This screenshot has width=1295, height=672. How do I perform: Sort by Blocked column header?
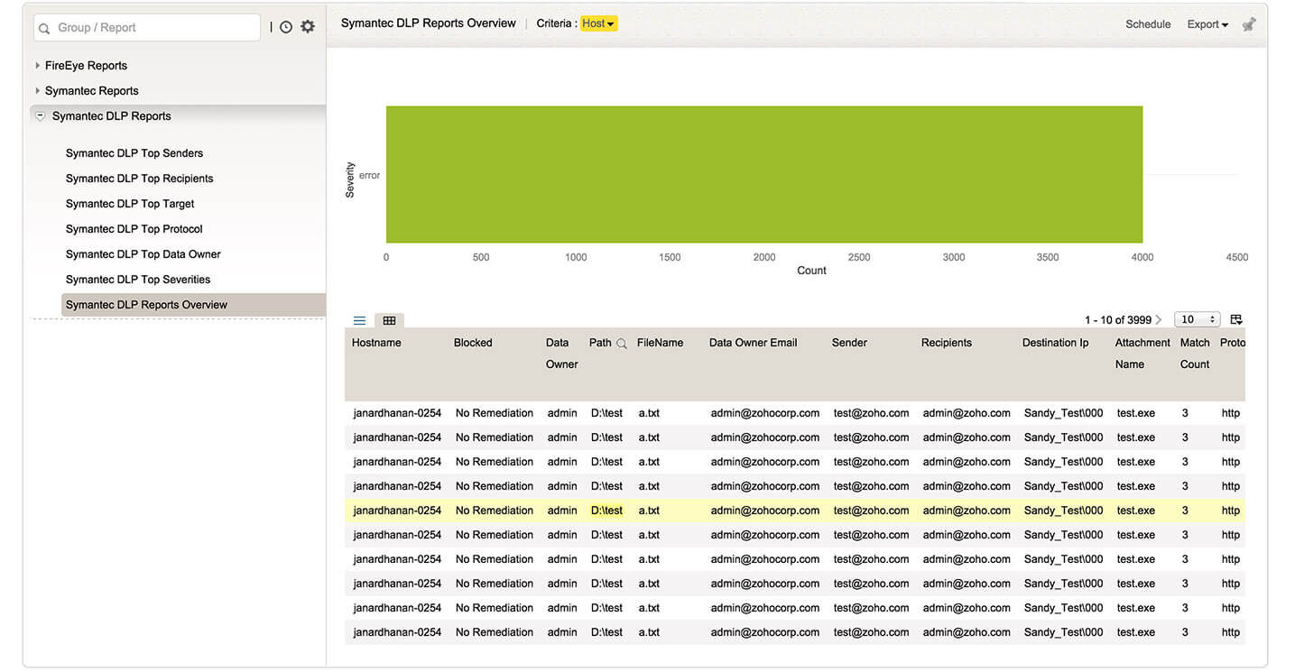[x=473, y=343]
